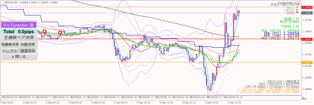The image size is (314, 105).
Task: Click the 9 Sep 2020 date label
Action: (7, 102)
